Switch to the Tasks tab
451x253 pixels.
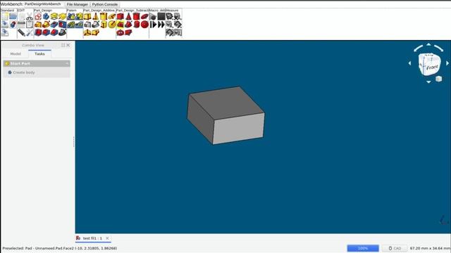tap(39, 54)
